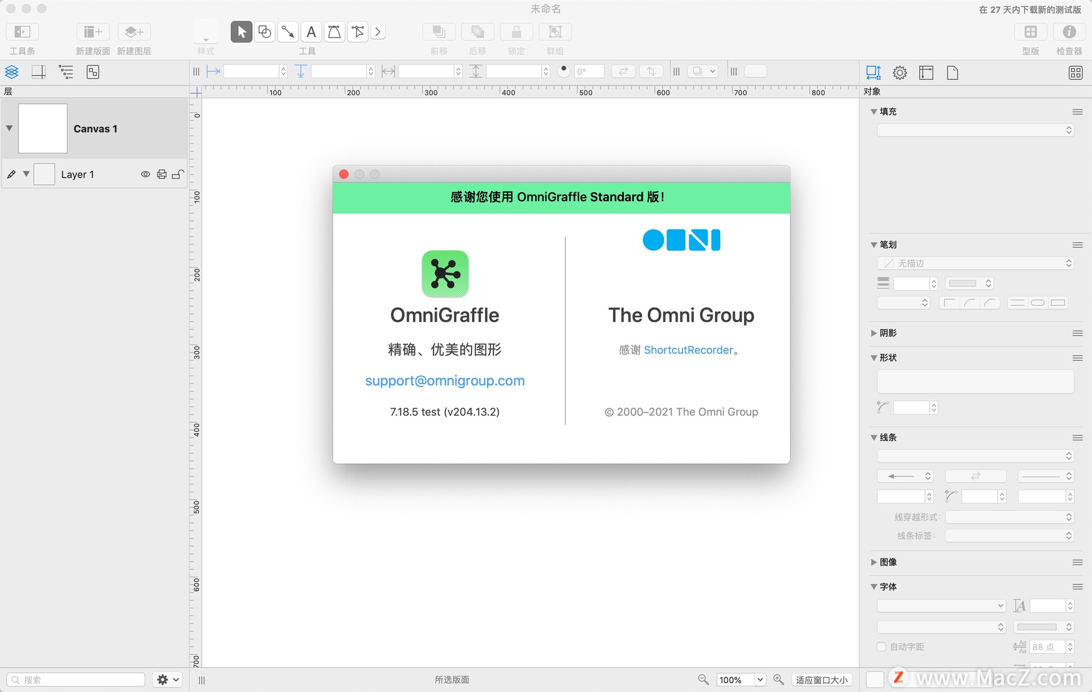Select the Point Editor tool
Image resolution: width=1092 pixels, height=692 pixels.
point(358,32)
